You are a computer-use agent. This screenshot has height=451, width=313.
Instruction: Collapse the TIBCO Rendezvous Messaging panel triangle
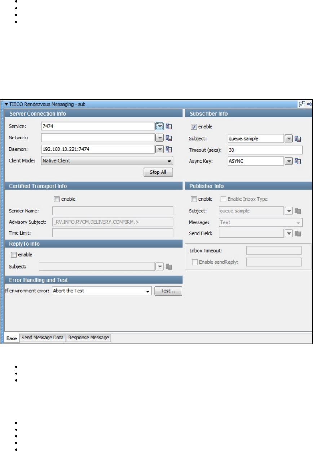tap(6, 104)
